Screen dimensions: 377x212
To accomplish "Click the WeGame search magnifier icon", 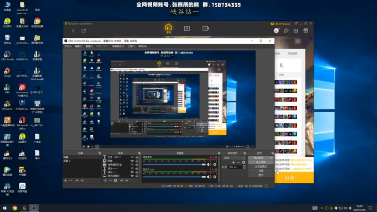I will pos(297,41).
